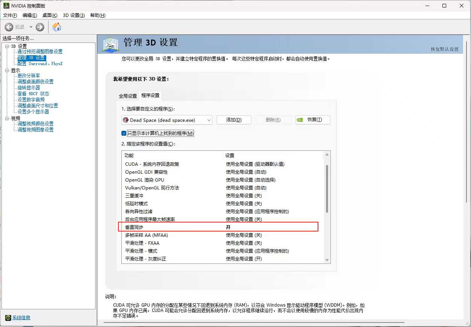Click the 功能 column header
The image size is (471, 327).
pos(172,156)
